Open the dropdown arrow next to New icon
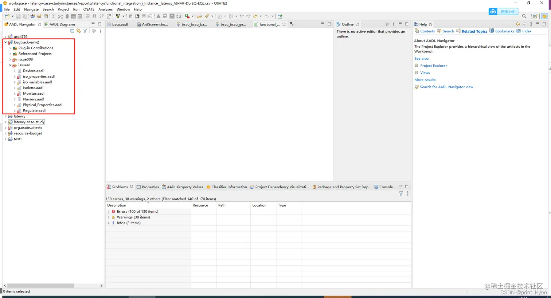This screenshot has height=298, width=551. [x=12, y=16]
